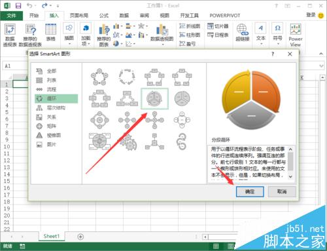This screenshot has height=251, width=327.
Task: Switch to POWERPIVOT tab
Action: tap(225, 16)
